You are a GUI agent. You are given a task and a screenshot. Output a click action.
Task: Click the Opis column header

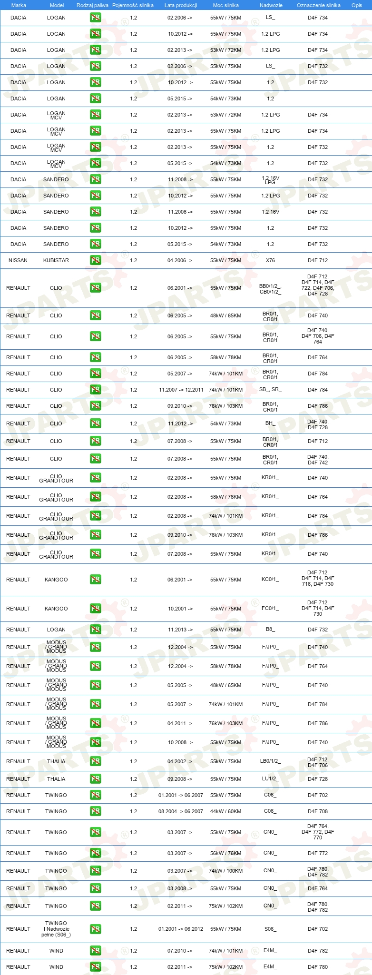[357, 5]
